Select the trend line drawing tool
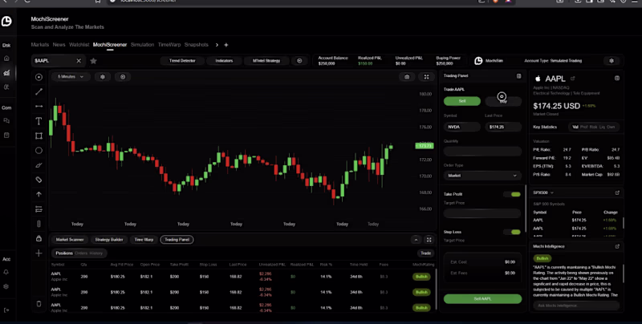The width and height of the screenshot is (642, 324). 39,91
